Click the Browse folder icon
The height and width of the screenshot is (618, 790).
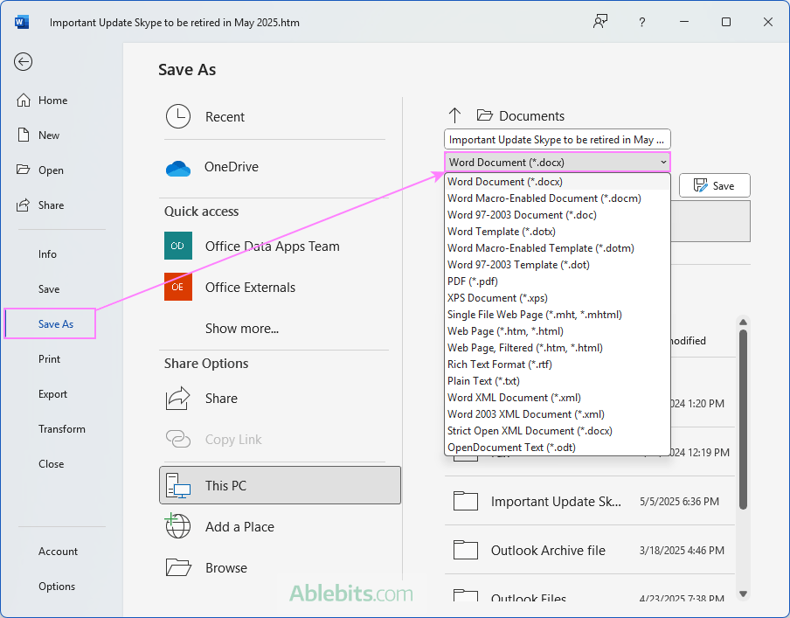pos(178,567)
